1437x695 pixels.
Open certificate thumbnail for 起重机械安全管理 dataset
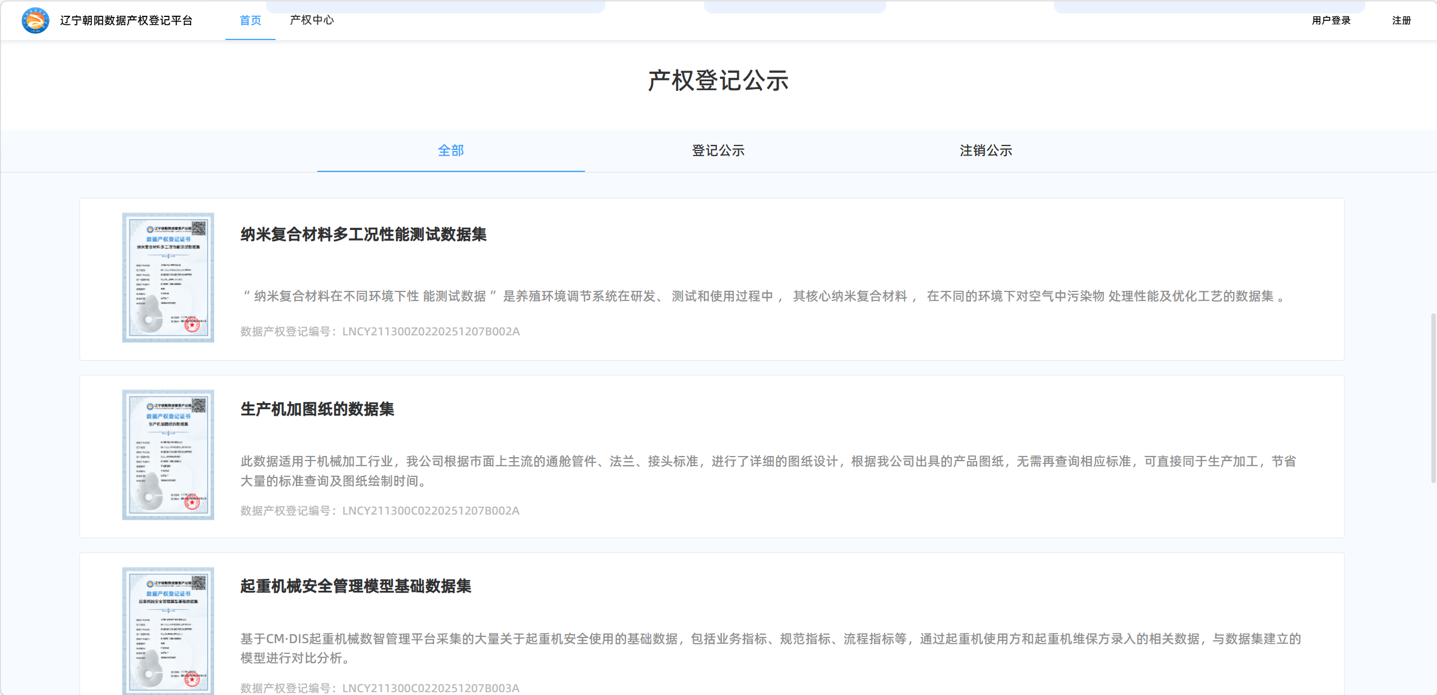point(168,630)
